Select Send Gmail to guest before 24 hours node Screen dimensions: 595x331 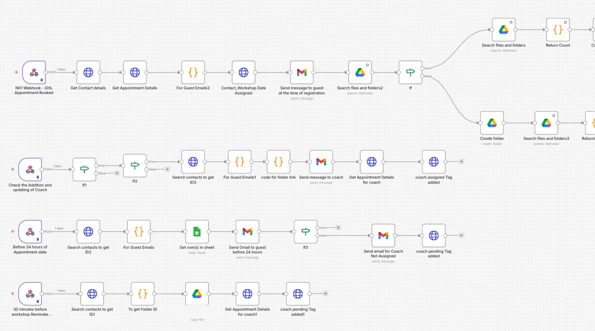coord(247,232)
